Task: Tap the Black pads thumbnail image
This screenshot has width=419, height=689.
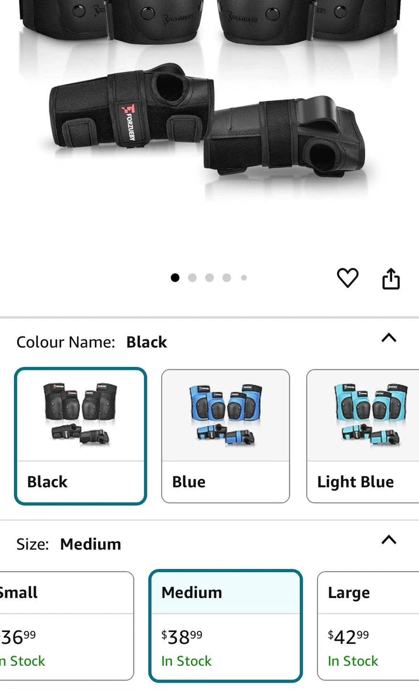Action: pos(80,414)
